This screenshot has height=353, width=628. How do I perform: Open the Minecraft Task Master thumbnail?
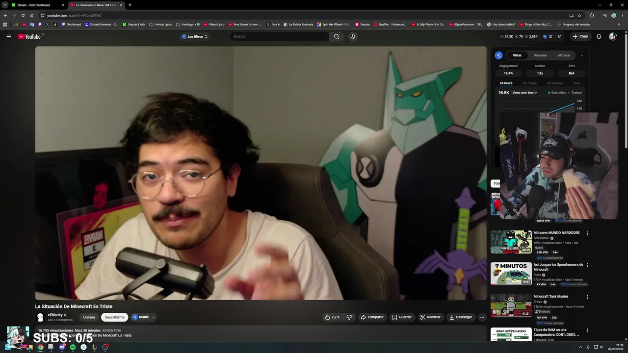511,305
